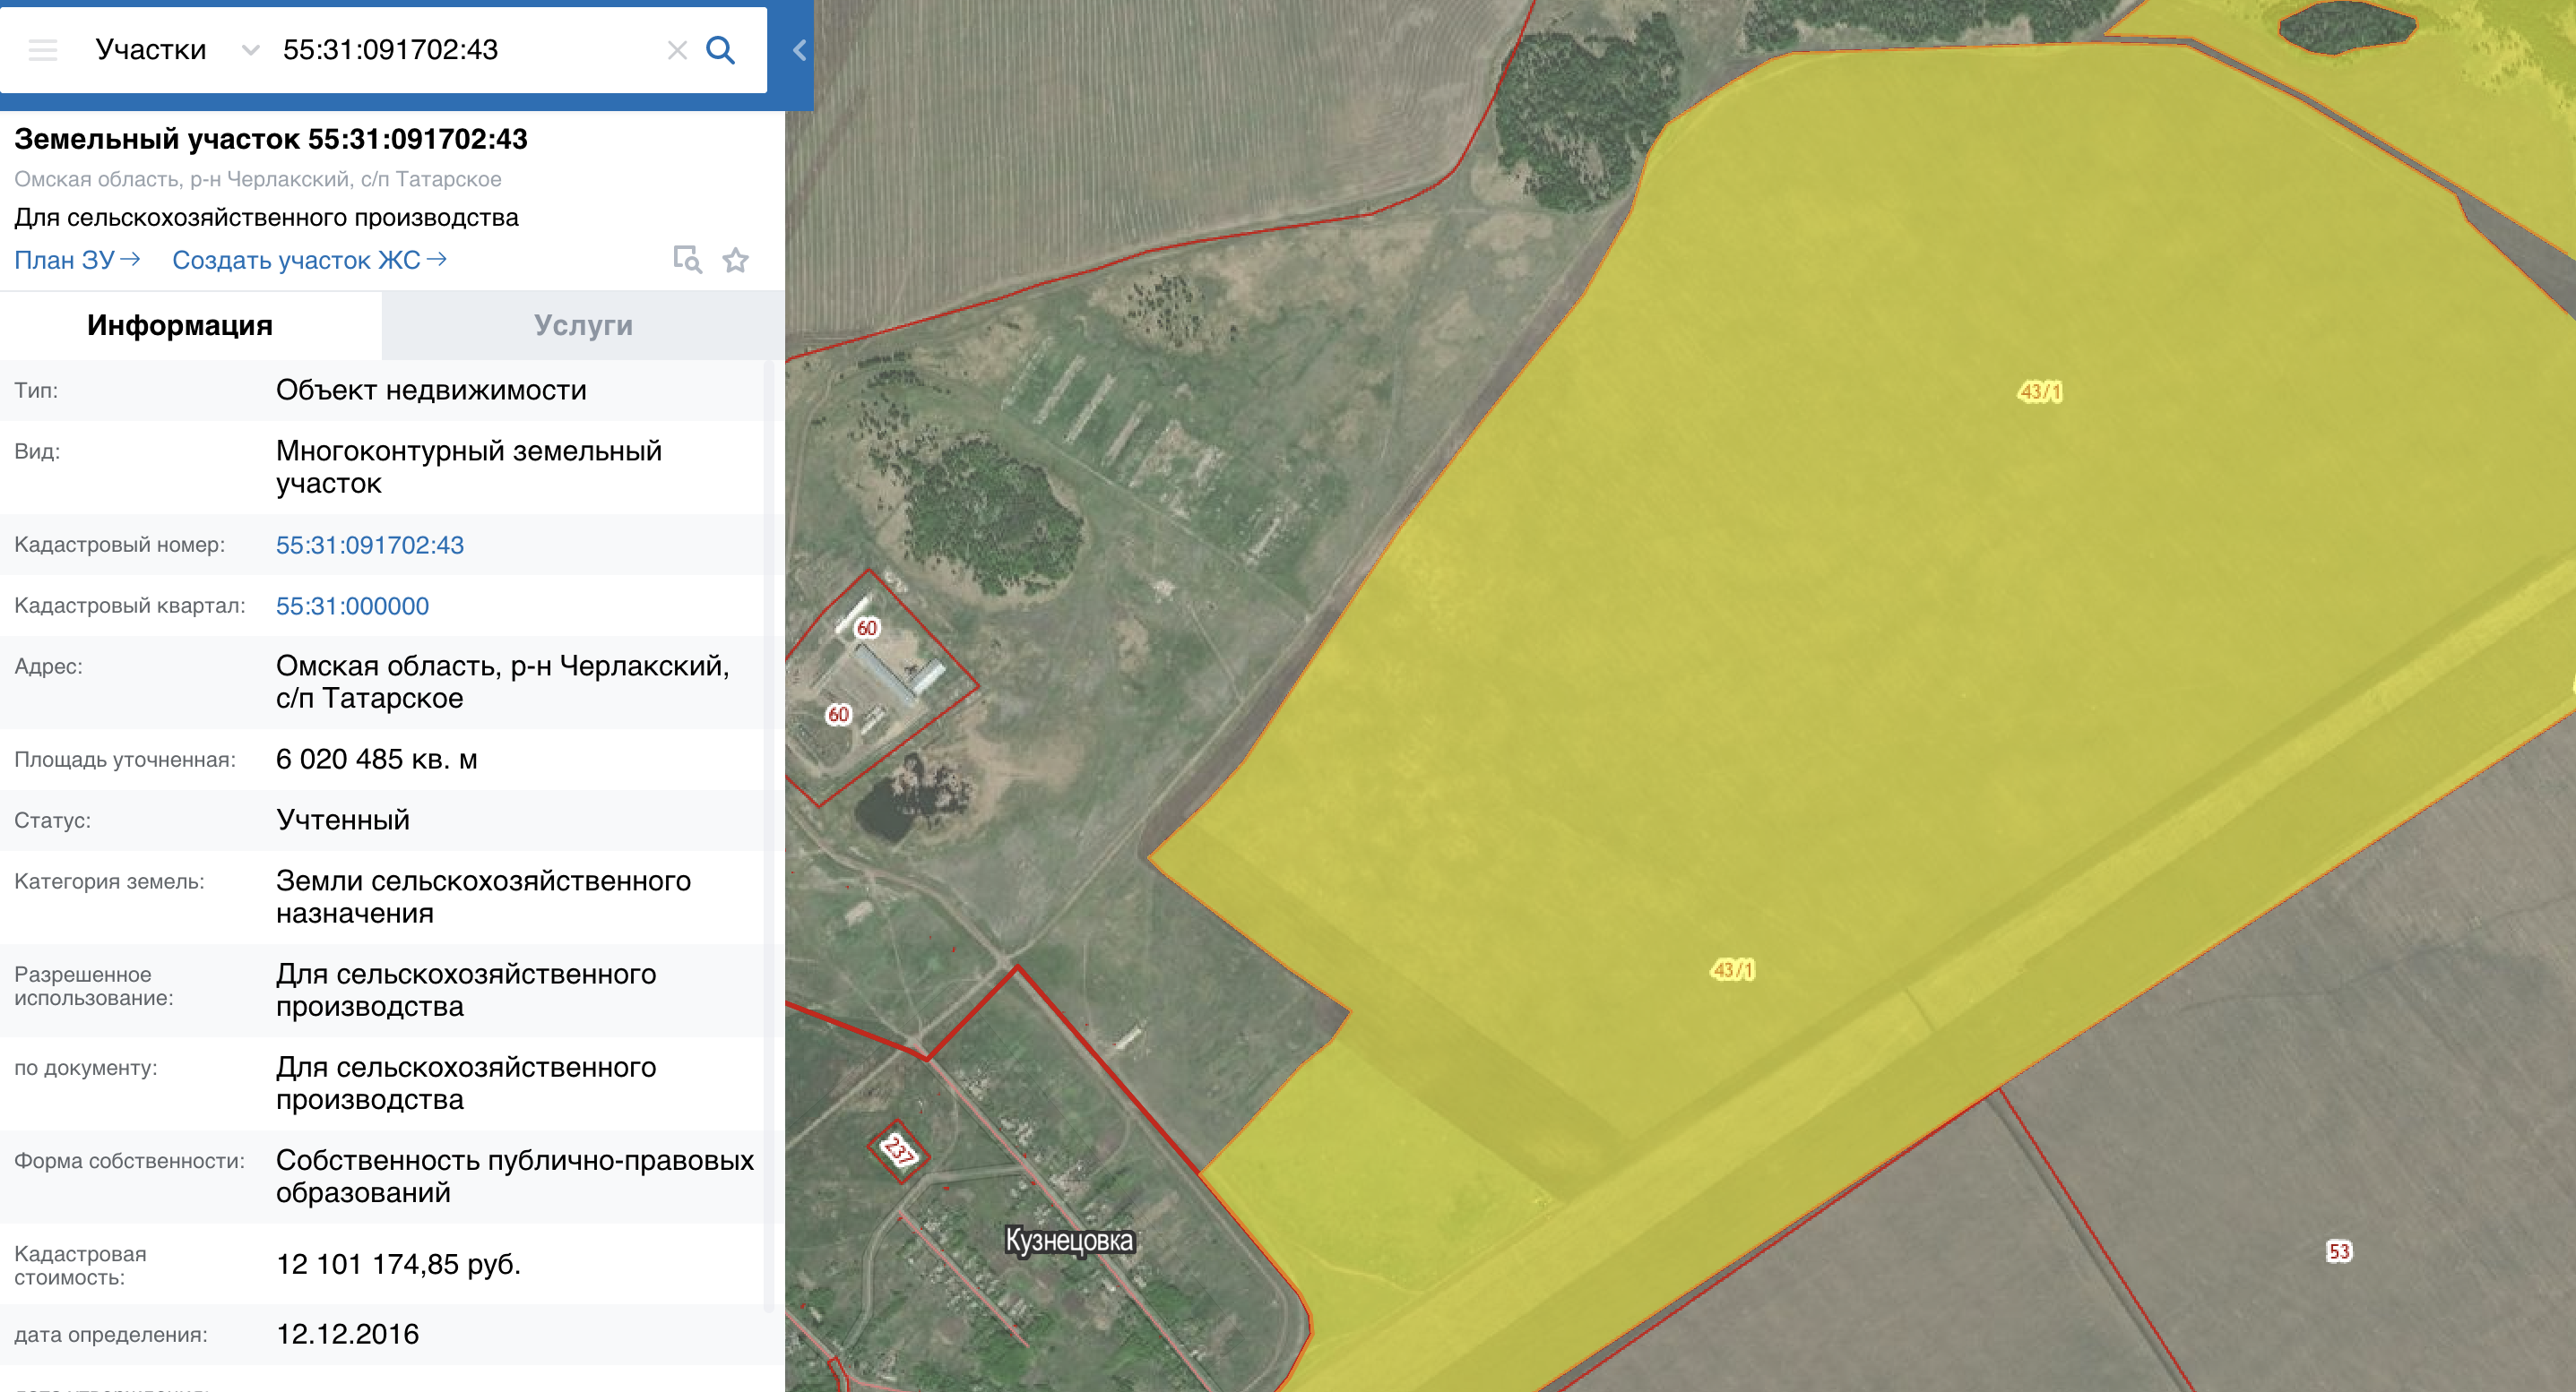Image resolution: width=2576 pixels, height=1392 pixels.
Task: Select the grey address subtitle under the heading
Action: pos(258,179)
